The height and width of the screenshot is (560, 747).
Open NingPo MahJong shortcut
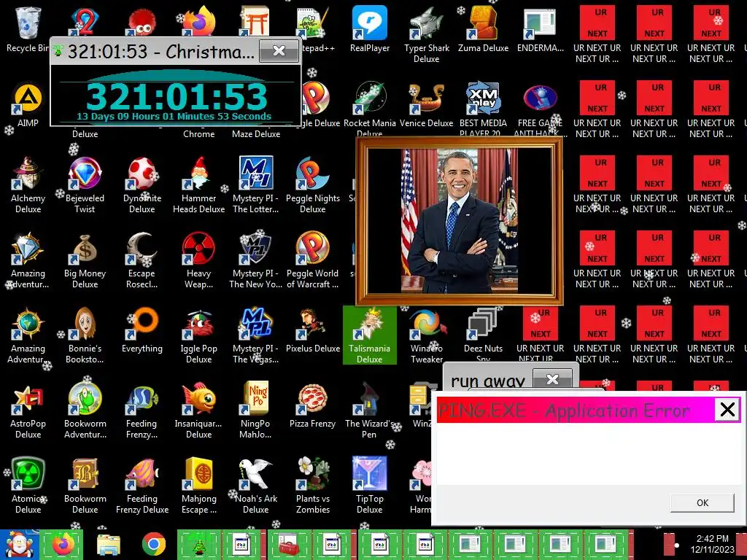pos(255,410)
